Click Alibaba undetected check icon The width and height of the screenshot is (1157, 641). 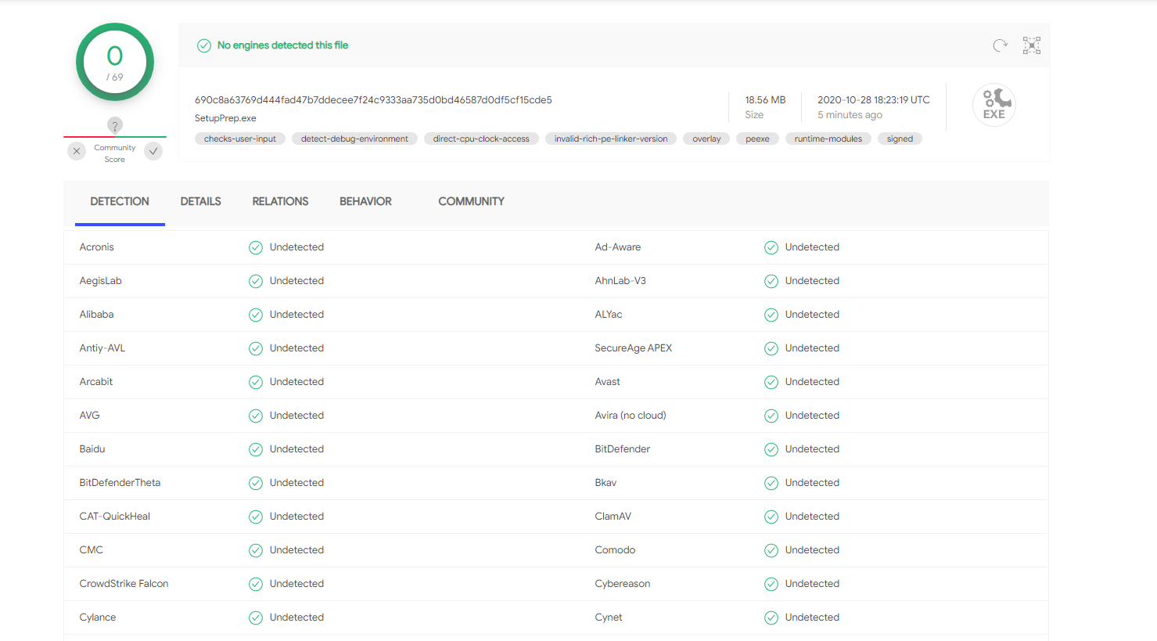click(256, 315)
